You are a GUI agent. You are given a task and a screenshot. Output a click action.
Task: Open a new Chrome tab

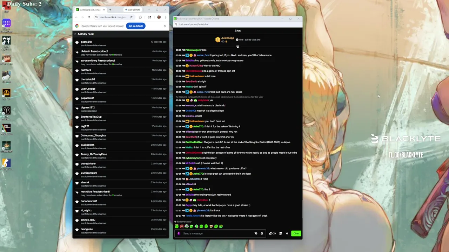(110, 9)
